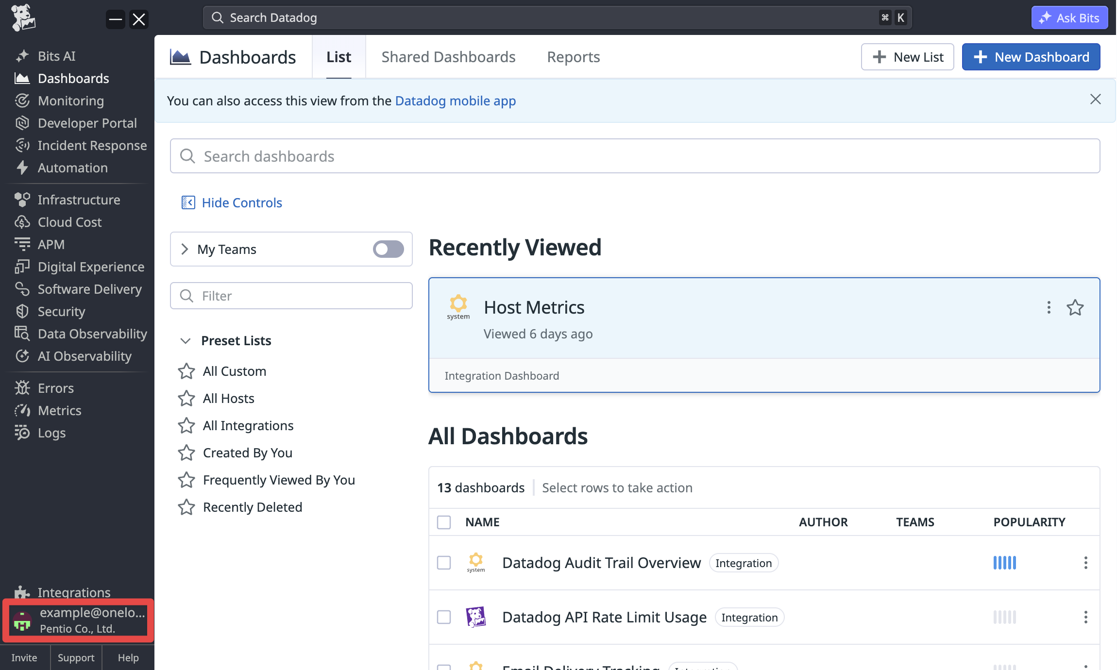Image resolution: width=1117 pixels, height=670 pixels.
Task: Star the Recently Deleted preset list
Action: (186, 507)
